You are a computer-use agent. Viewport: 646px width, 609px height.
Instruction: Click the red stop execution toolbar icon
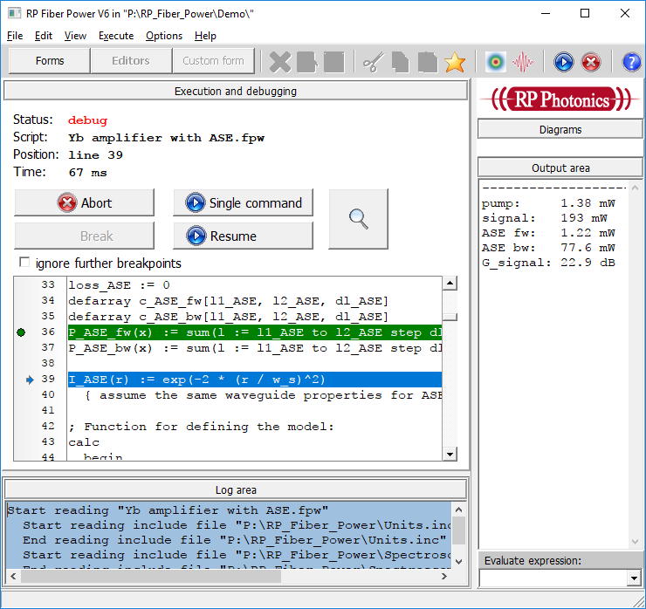pos(591,62)
